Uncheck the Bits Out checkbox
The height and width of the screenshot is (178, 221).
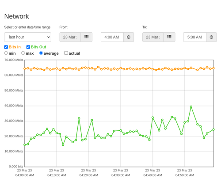pyautogui.click(x=28, y=47)
